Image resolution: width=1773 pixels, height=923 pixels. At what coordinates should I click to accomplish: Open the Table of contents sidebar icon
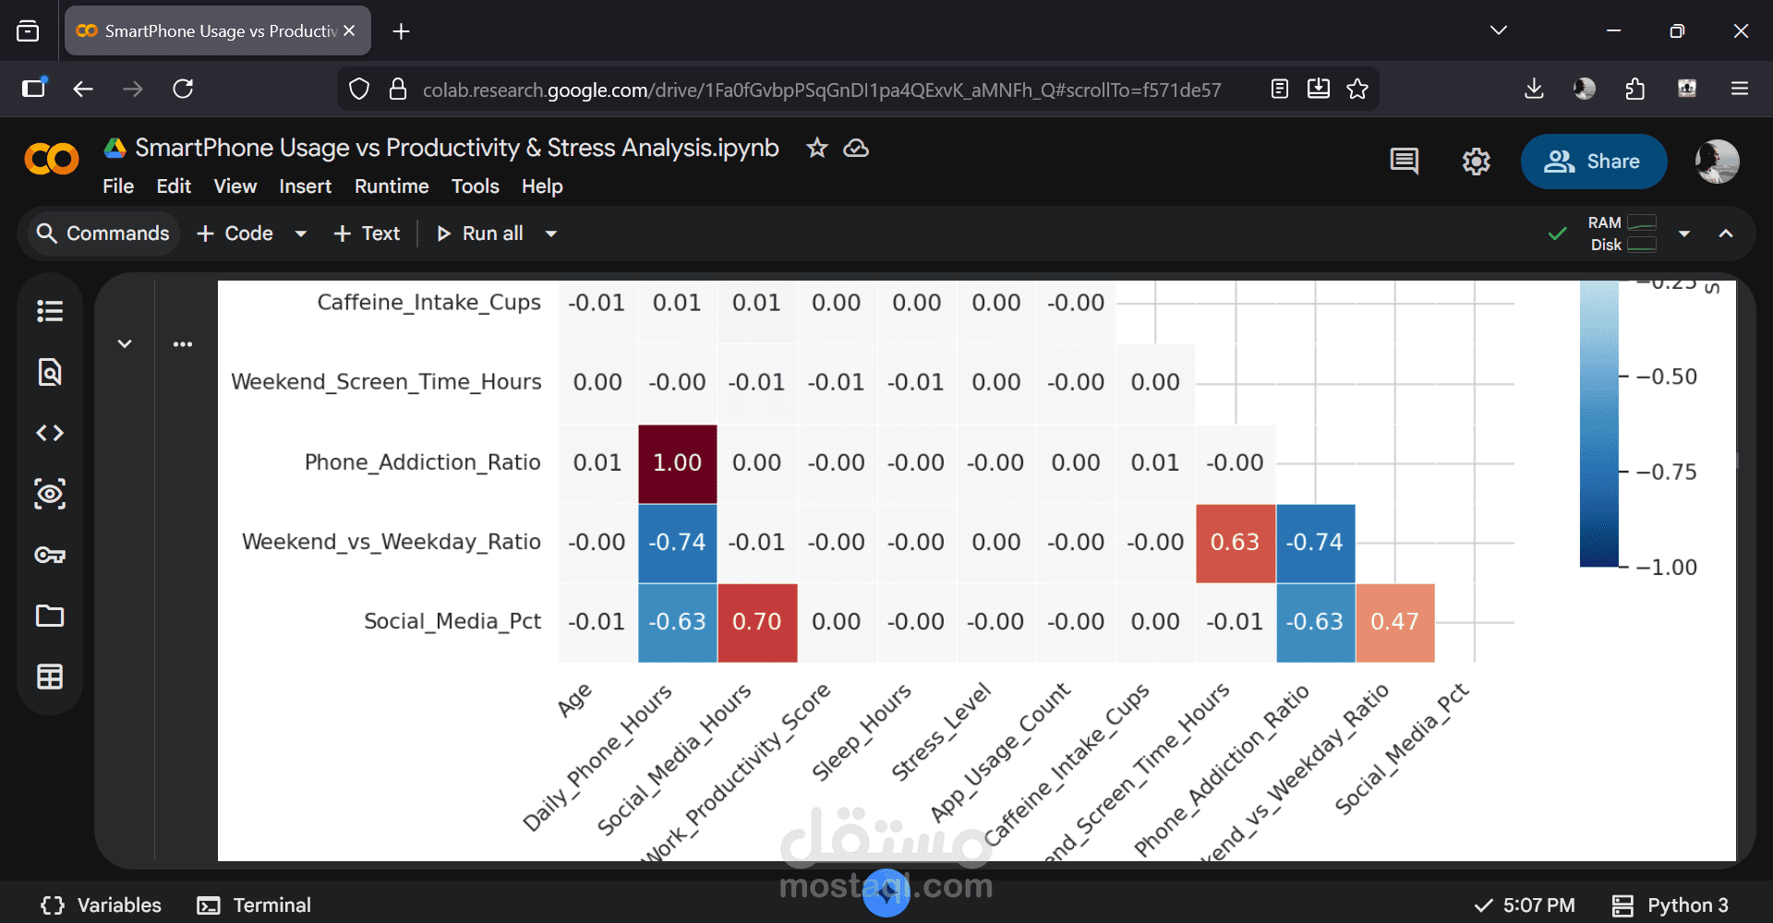coord(50,311)
